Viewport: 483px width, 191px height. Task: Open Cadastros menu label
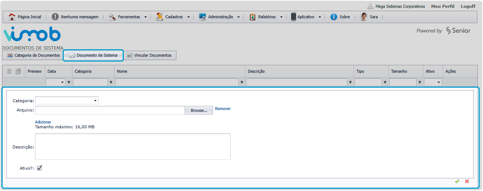point(174,17)
